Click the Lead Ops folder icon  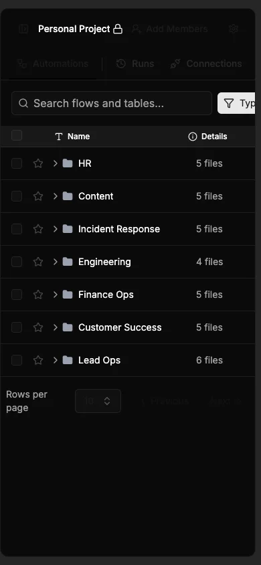click(x=68, y=360)
